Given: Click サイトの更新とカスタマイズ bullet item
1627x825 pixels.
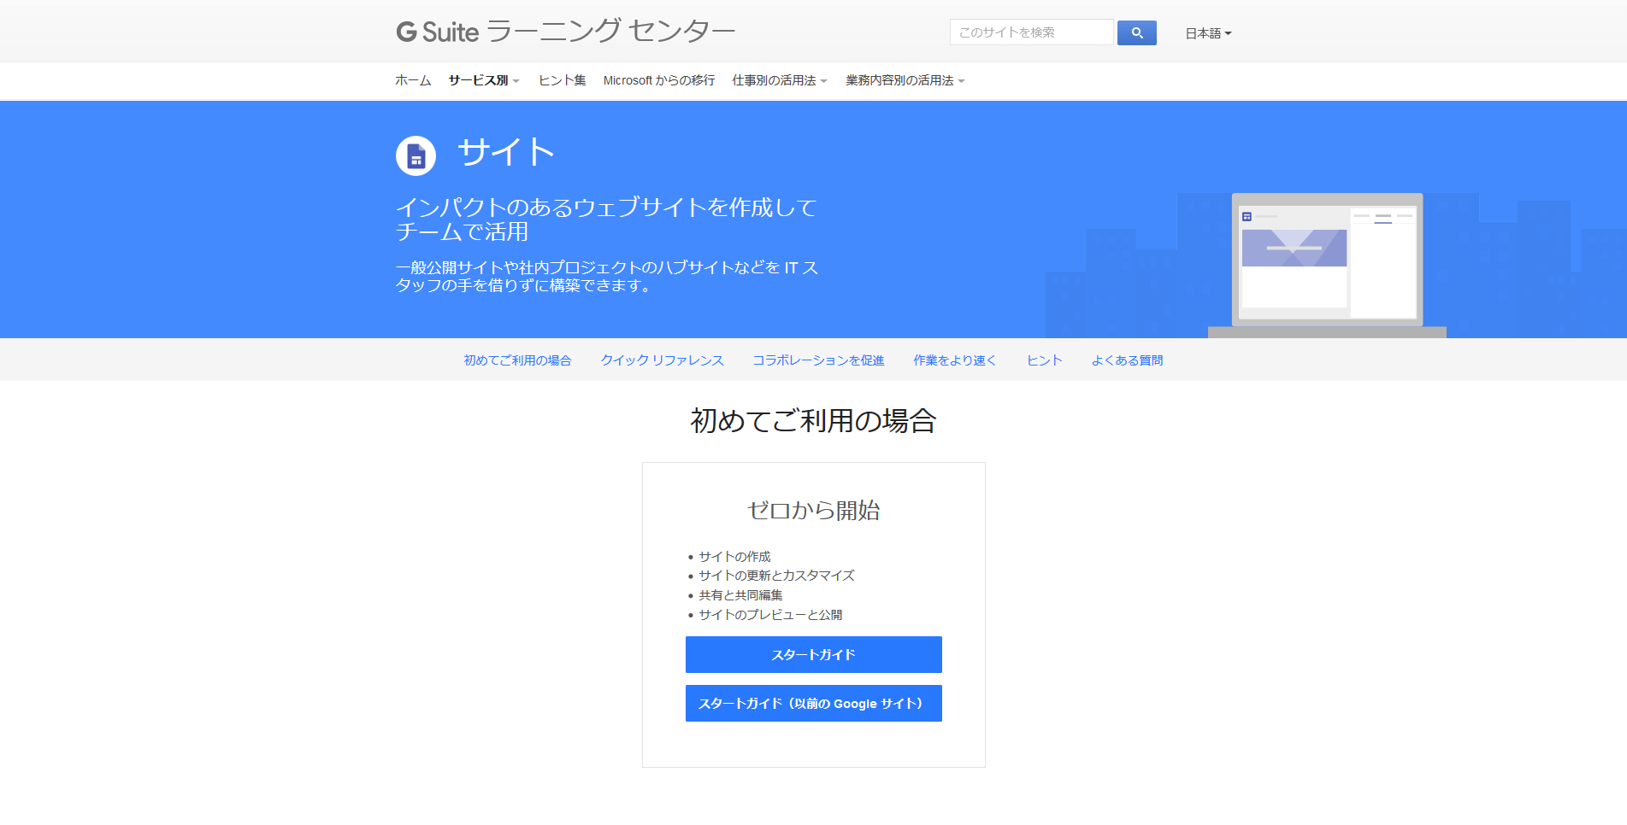Looking at the screenshot, I should (776, 576).
